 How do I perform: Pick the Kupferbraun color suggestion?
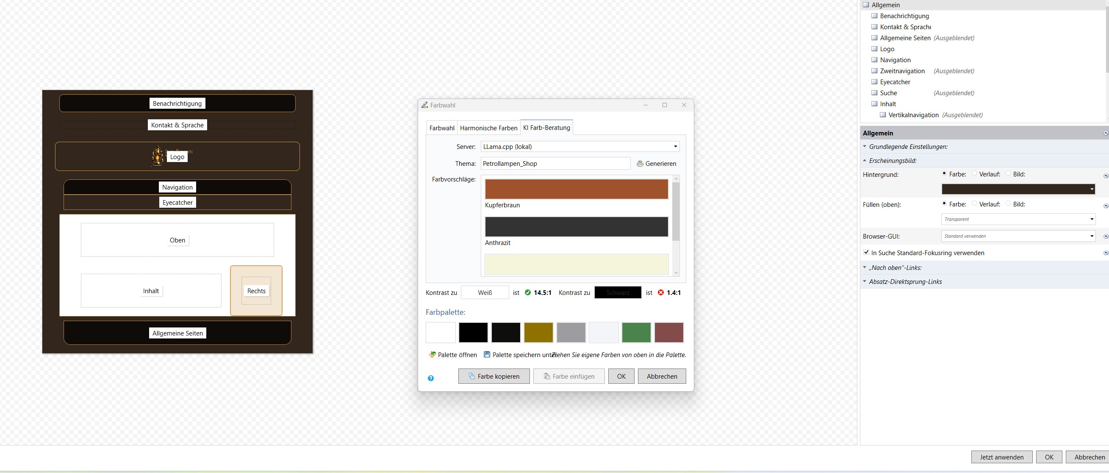577,189
